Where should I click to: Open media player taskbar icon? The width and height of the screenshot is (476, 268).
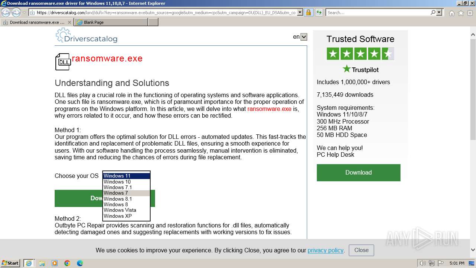point(55,263)
